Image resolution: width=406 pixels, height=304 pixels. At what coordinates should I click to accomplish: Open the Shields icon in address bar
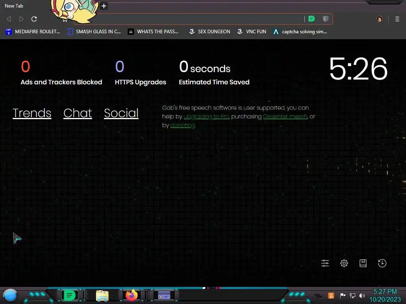pos(326,19)
